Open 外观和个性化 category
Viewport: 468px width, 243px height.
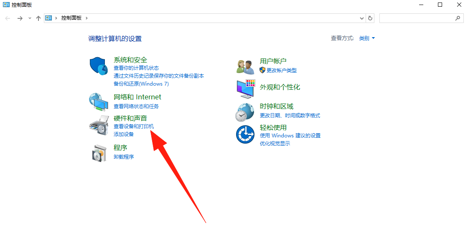click(x=280, y=87)
